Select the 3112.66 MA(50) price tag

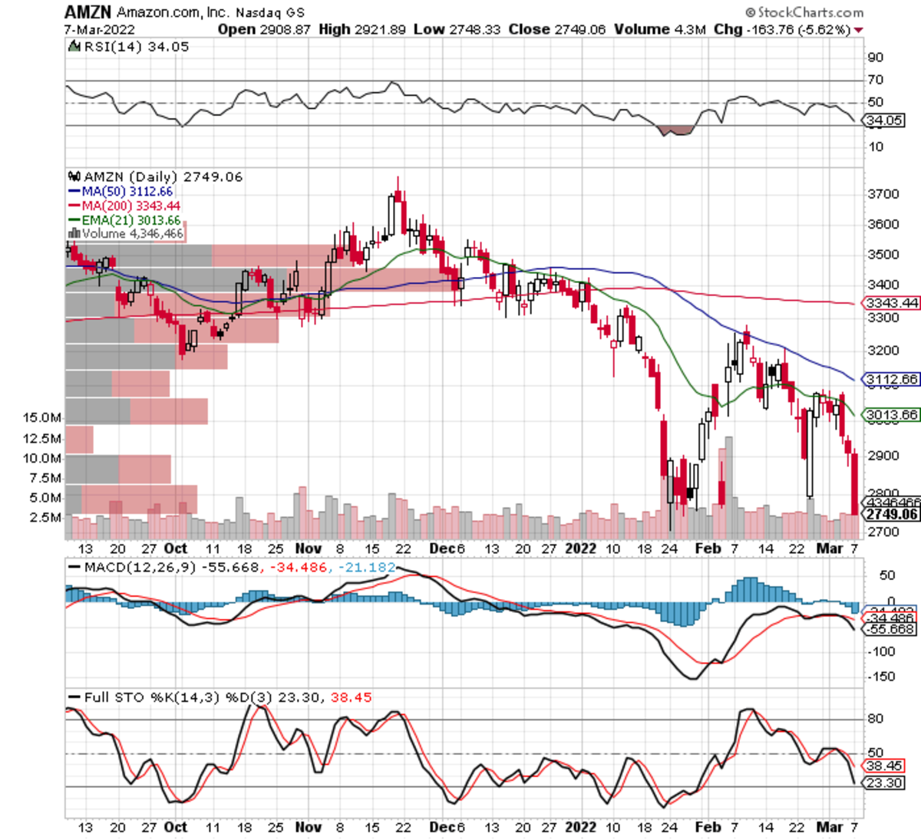point(892,379)
